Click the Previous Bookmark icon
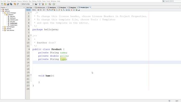The height and width of the screenshot is (102, 181). 59,10
